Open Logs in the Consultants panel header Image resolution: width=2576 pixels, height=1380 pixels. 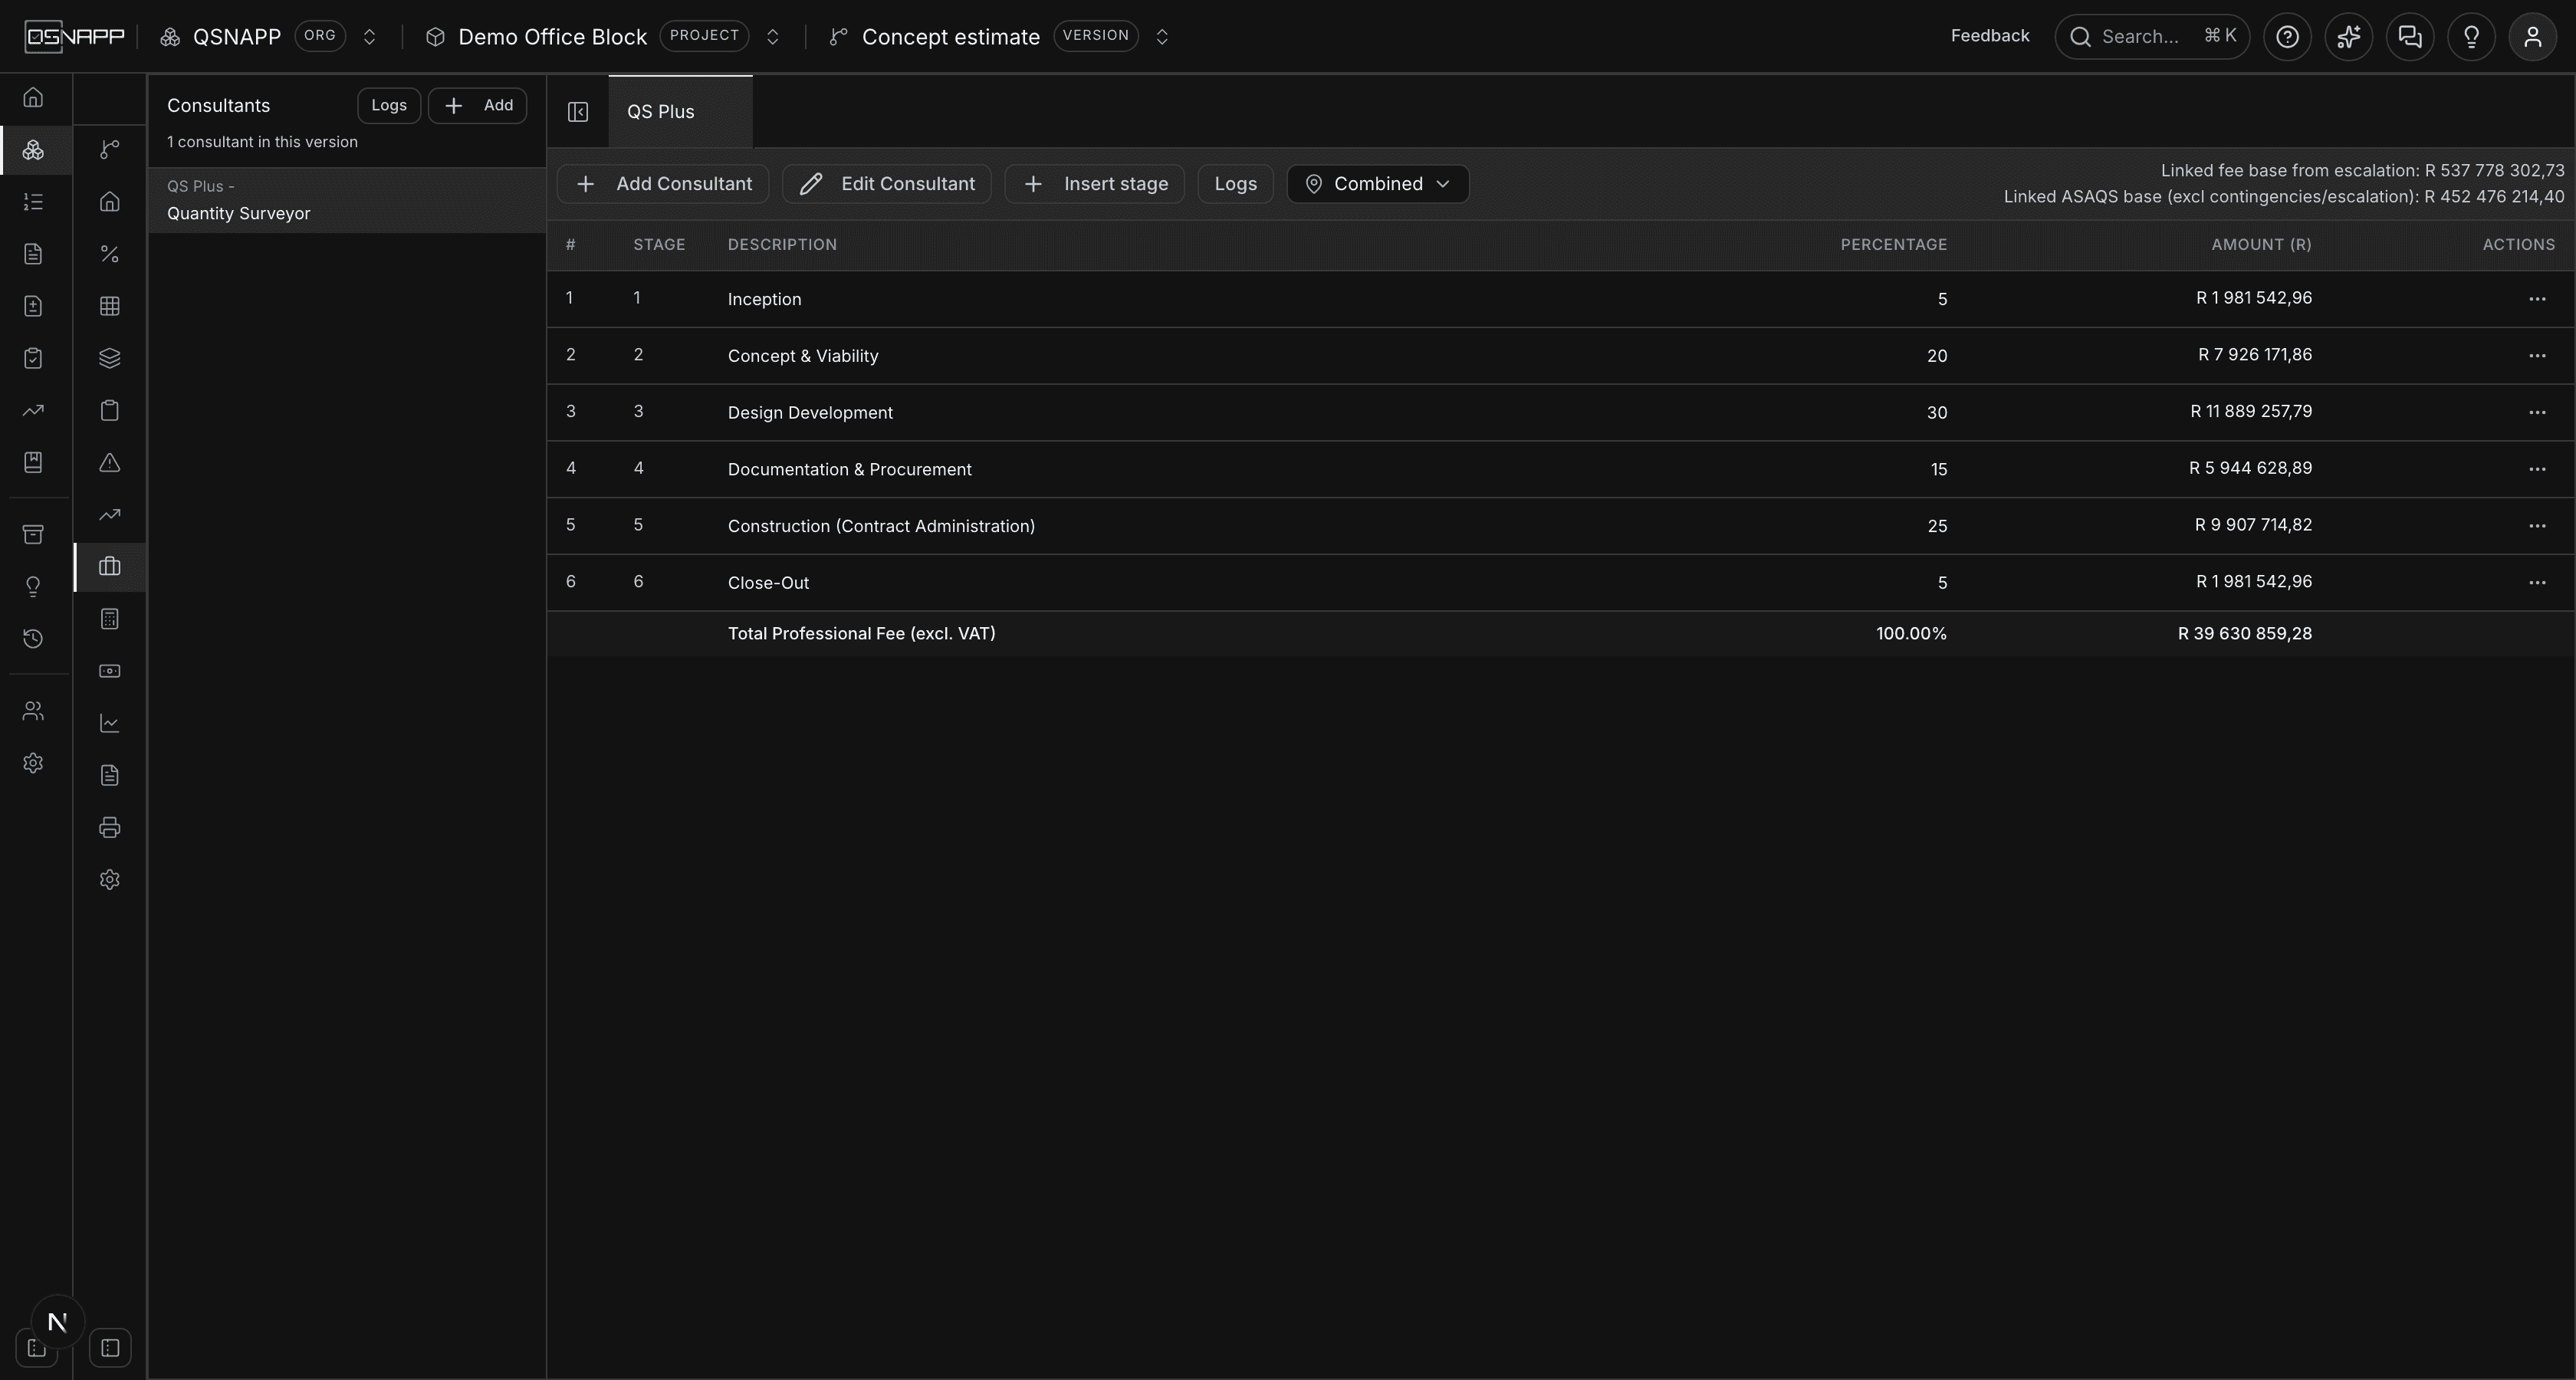tap(389, 105)
